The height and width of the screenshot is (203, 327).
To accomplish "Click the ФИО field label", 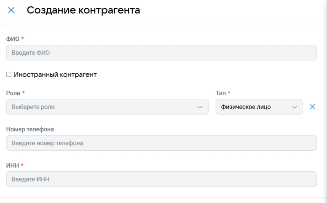I will click(13, 39).
